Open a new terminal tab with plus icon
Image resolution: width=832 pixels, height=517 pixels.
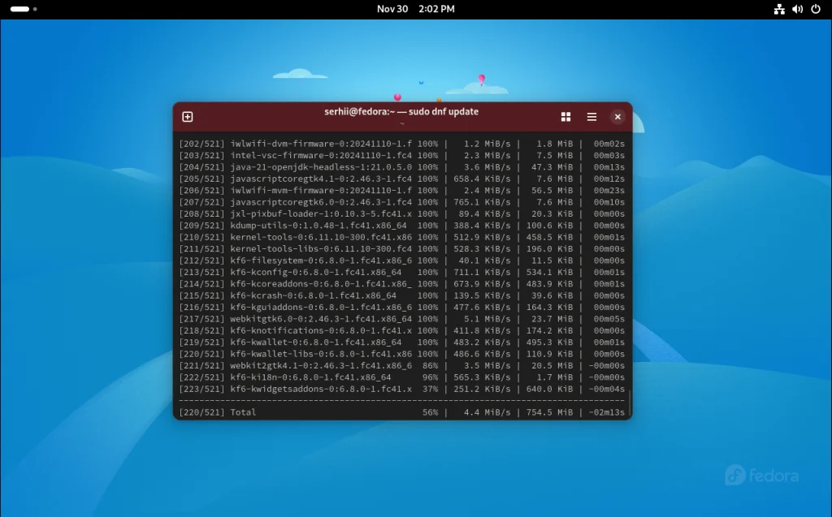187,116
